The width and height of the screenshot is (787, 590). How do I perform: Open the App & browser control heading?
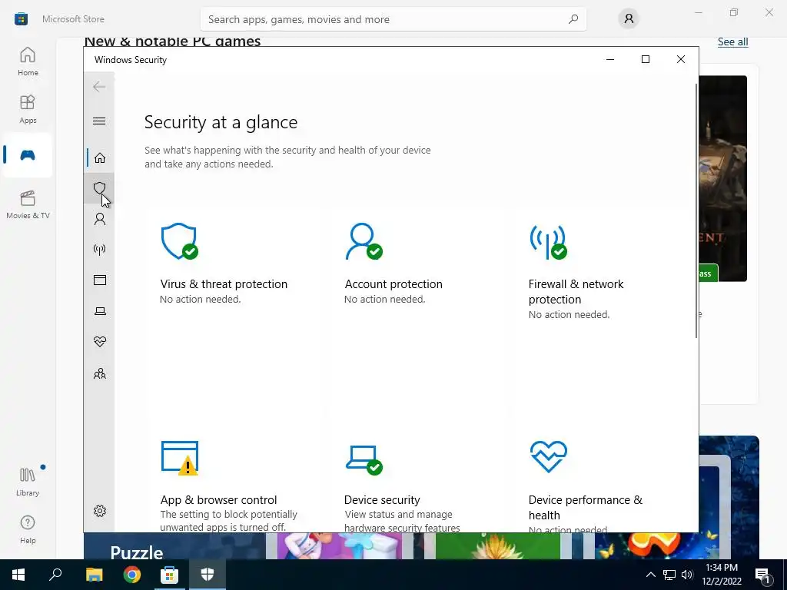(x=218, y=499)
